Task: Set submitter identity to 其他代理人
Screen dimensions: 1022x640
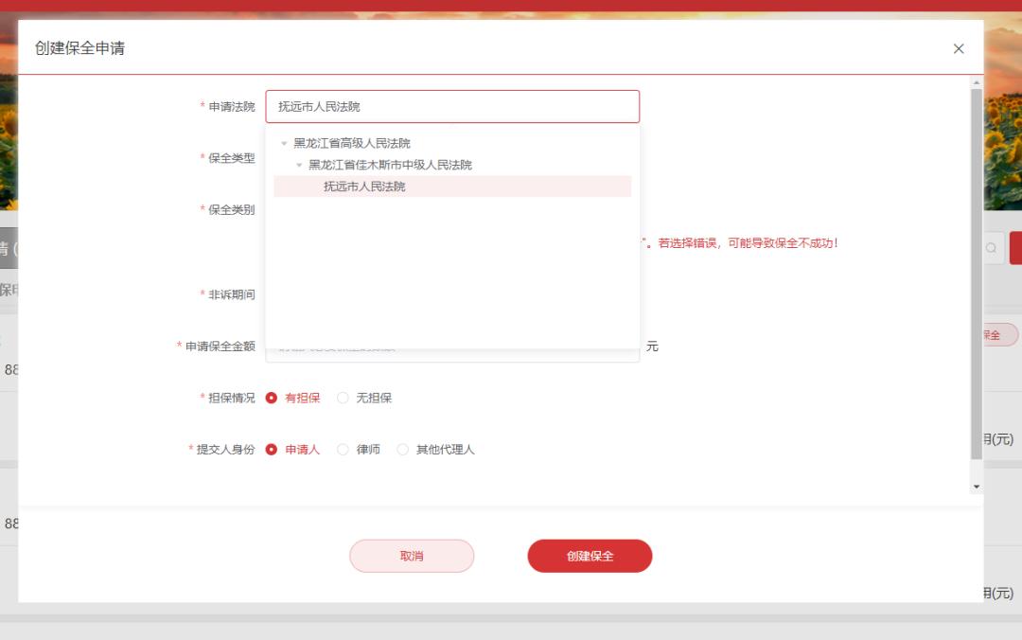Action: (436, 450)
